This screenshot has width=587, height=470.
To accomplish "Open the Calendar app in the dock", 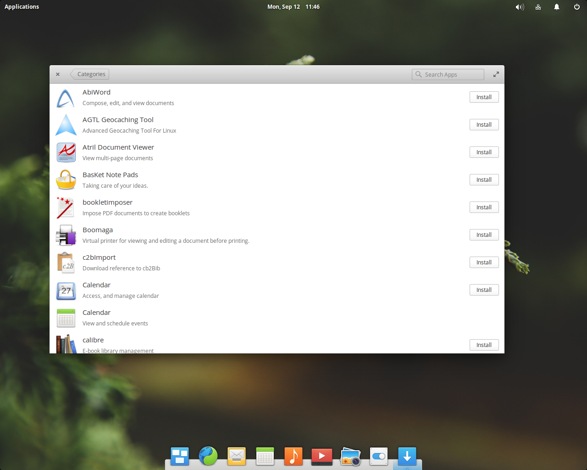I will (x=265, y=456).
